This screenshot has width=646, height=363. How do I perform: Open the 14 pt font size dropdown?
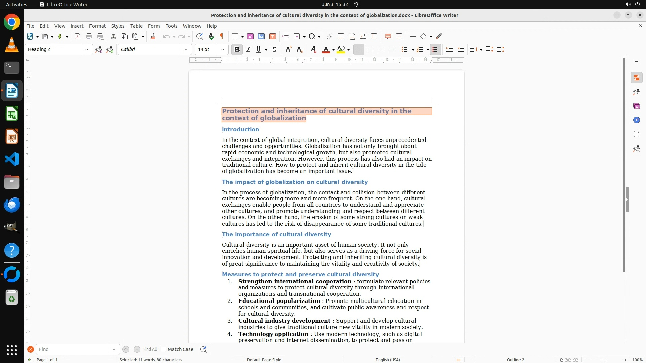pos(222,49)
